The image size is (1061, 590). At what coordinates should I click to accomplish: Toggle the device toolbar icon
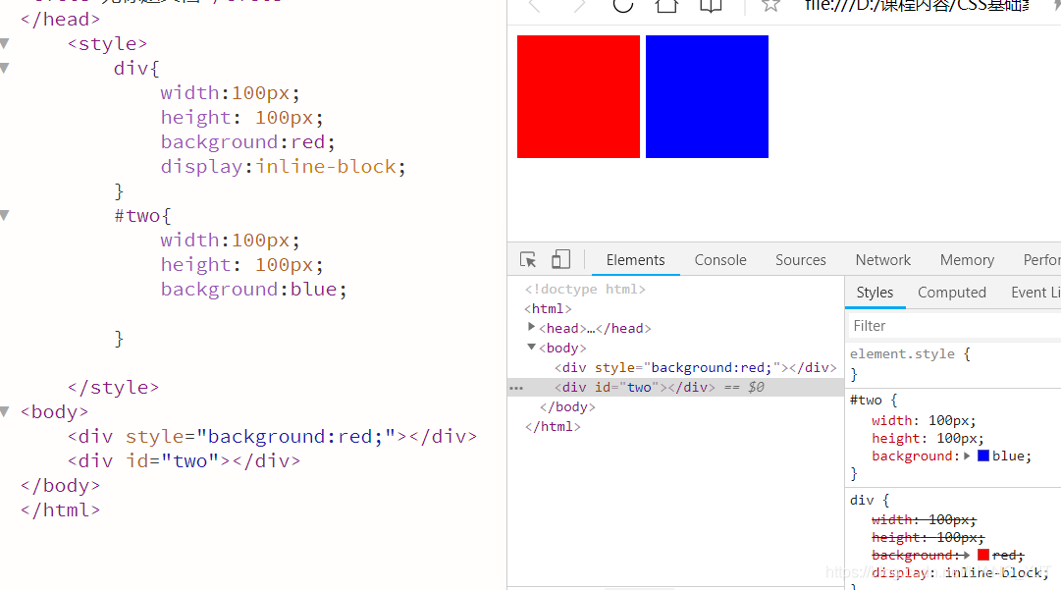pos(560,259)
